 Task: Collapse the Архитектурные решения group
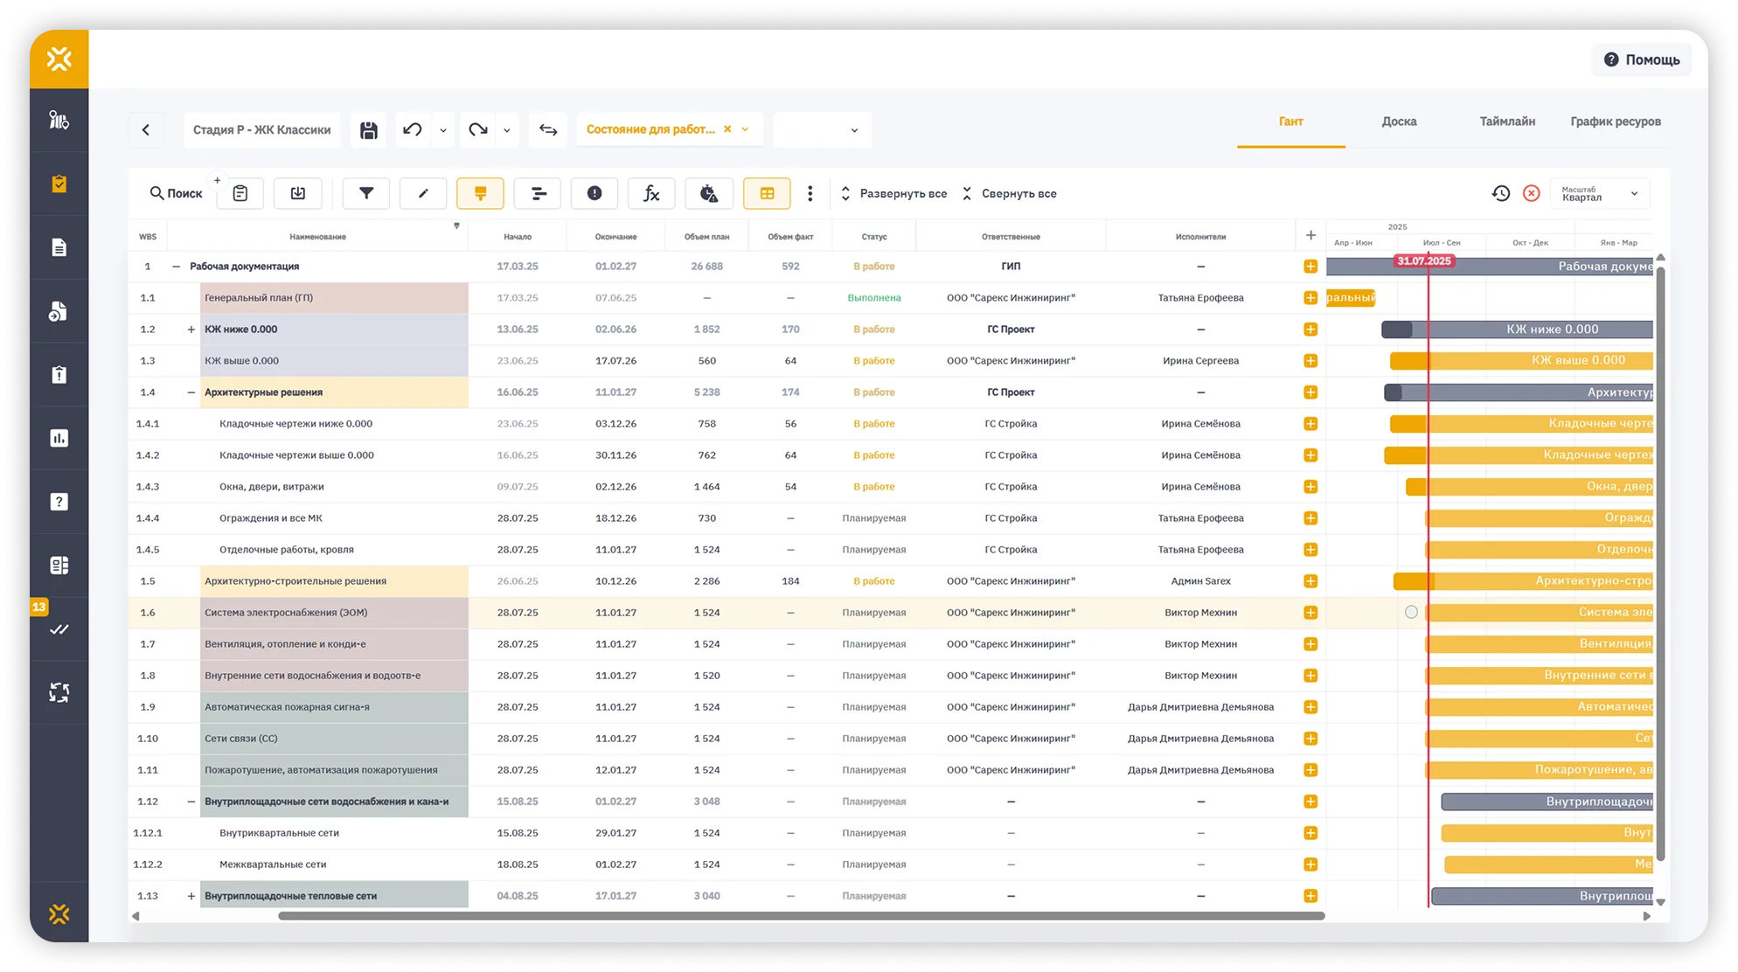(x=191, y=392)
